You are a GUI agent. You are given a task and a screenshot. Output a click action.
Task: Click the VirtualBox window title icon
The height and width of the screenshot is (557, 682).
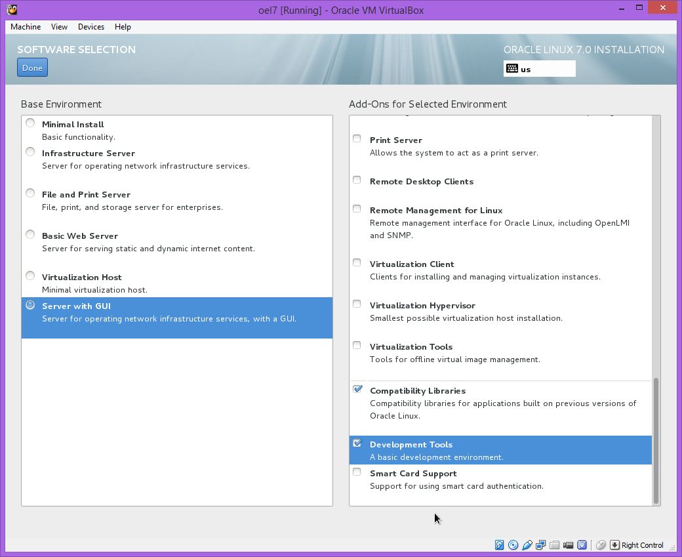[x=12, y=10]
